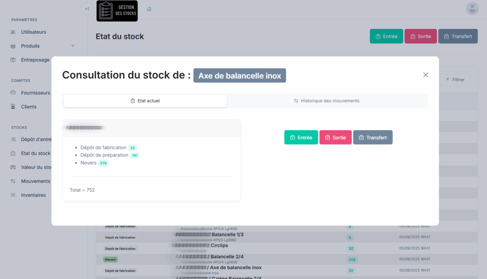Screen dimensions: 487x279
Task: Click the green Entrée button in the modal
Action: pyautogui.click(x=301, y=137)
